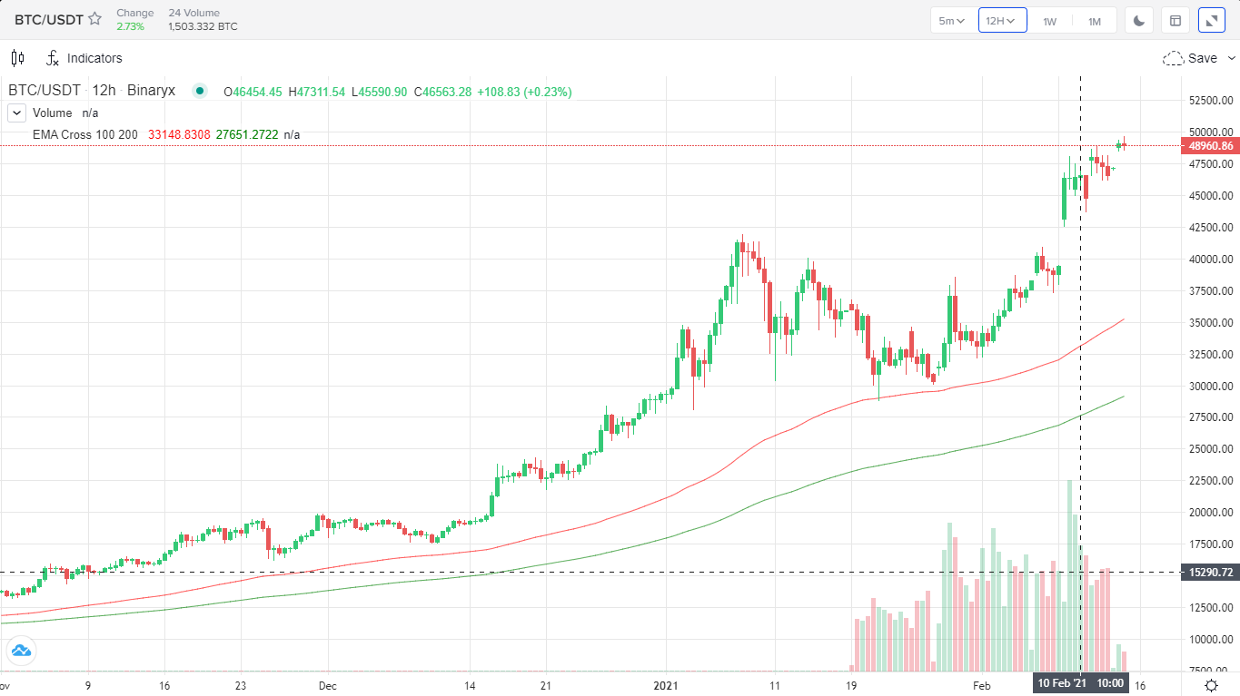Screen dimensions: 1240x696
Task: Collapse the indicator legend chevron
Action: coord(16,113)
